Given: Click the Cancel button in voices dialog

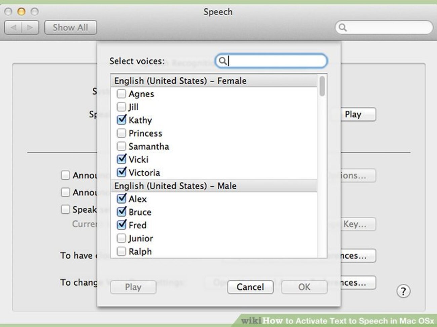Looking at the screenshot, I should [x=250, y=287].
